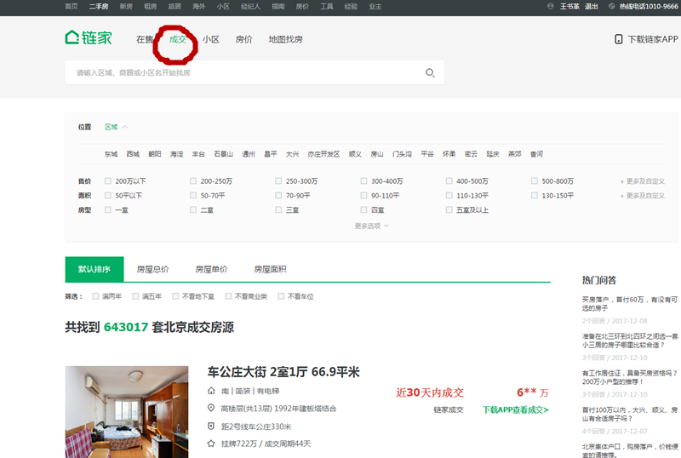Screen dimensions: 681x458
Task: Open 更多及自定义 in the 售价 row
Action: click(x=643, y=181)
